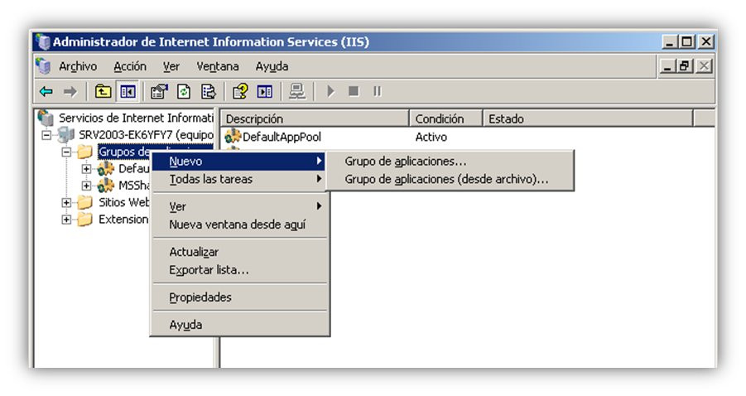Open the Nuevo submenu arrow
The width and height of the screenshot is (746, 396).
[x=320, y=162]
